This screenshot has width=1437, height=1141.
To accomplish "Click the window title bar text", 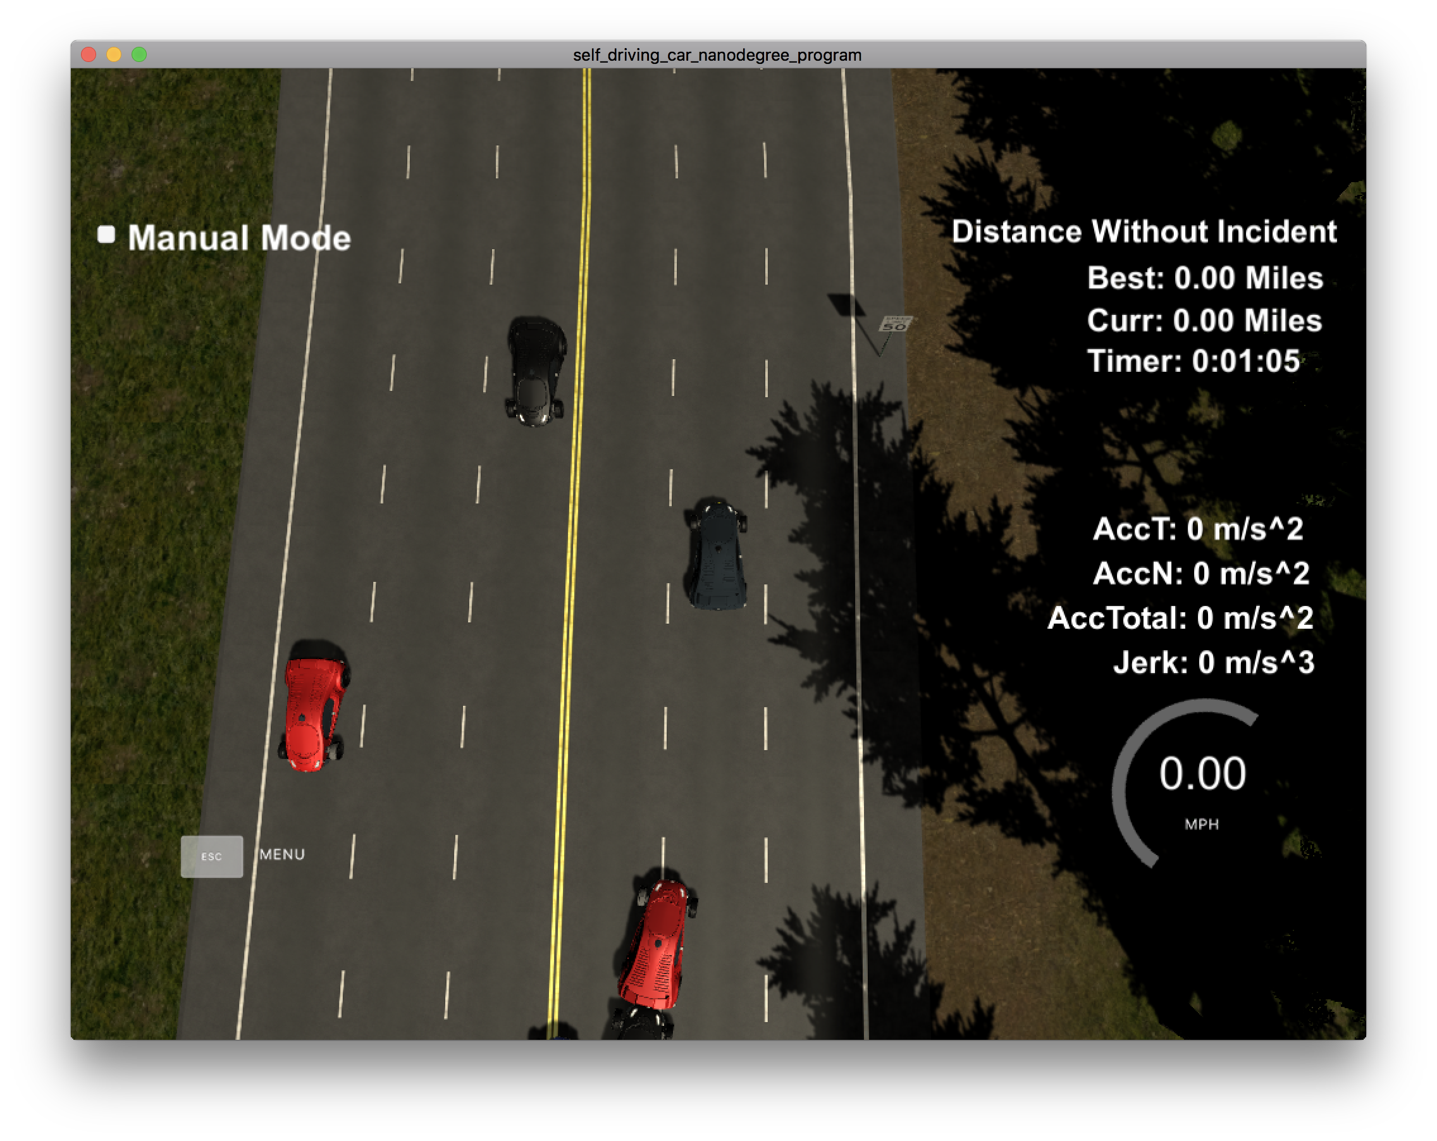I will [x=717, y=54].
